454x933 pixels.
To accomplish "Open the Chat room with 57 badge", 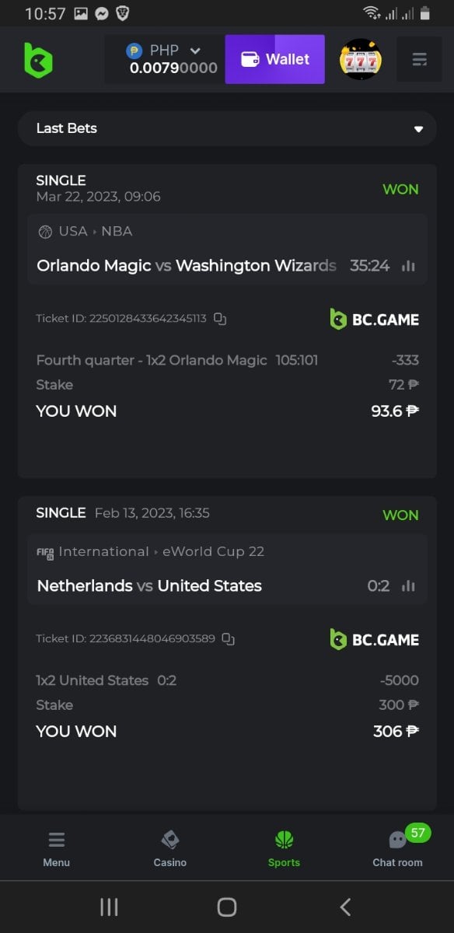I will tap(397, 847).
